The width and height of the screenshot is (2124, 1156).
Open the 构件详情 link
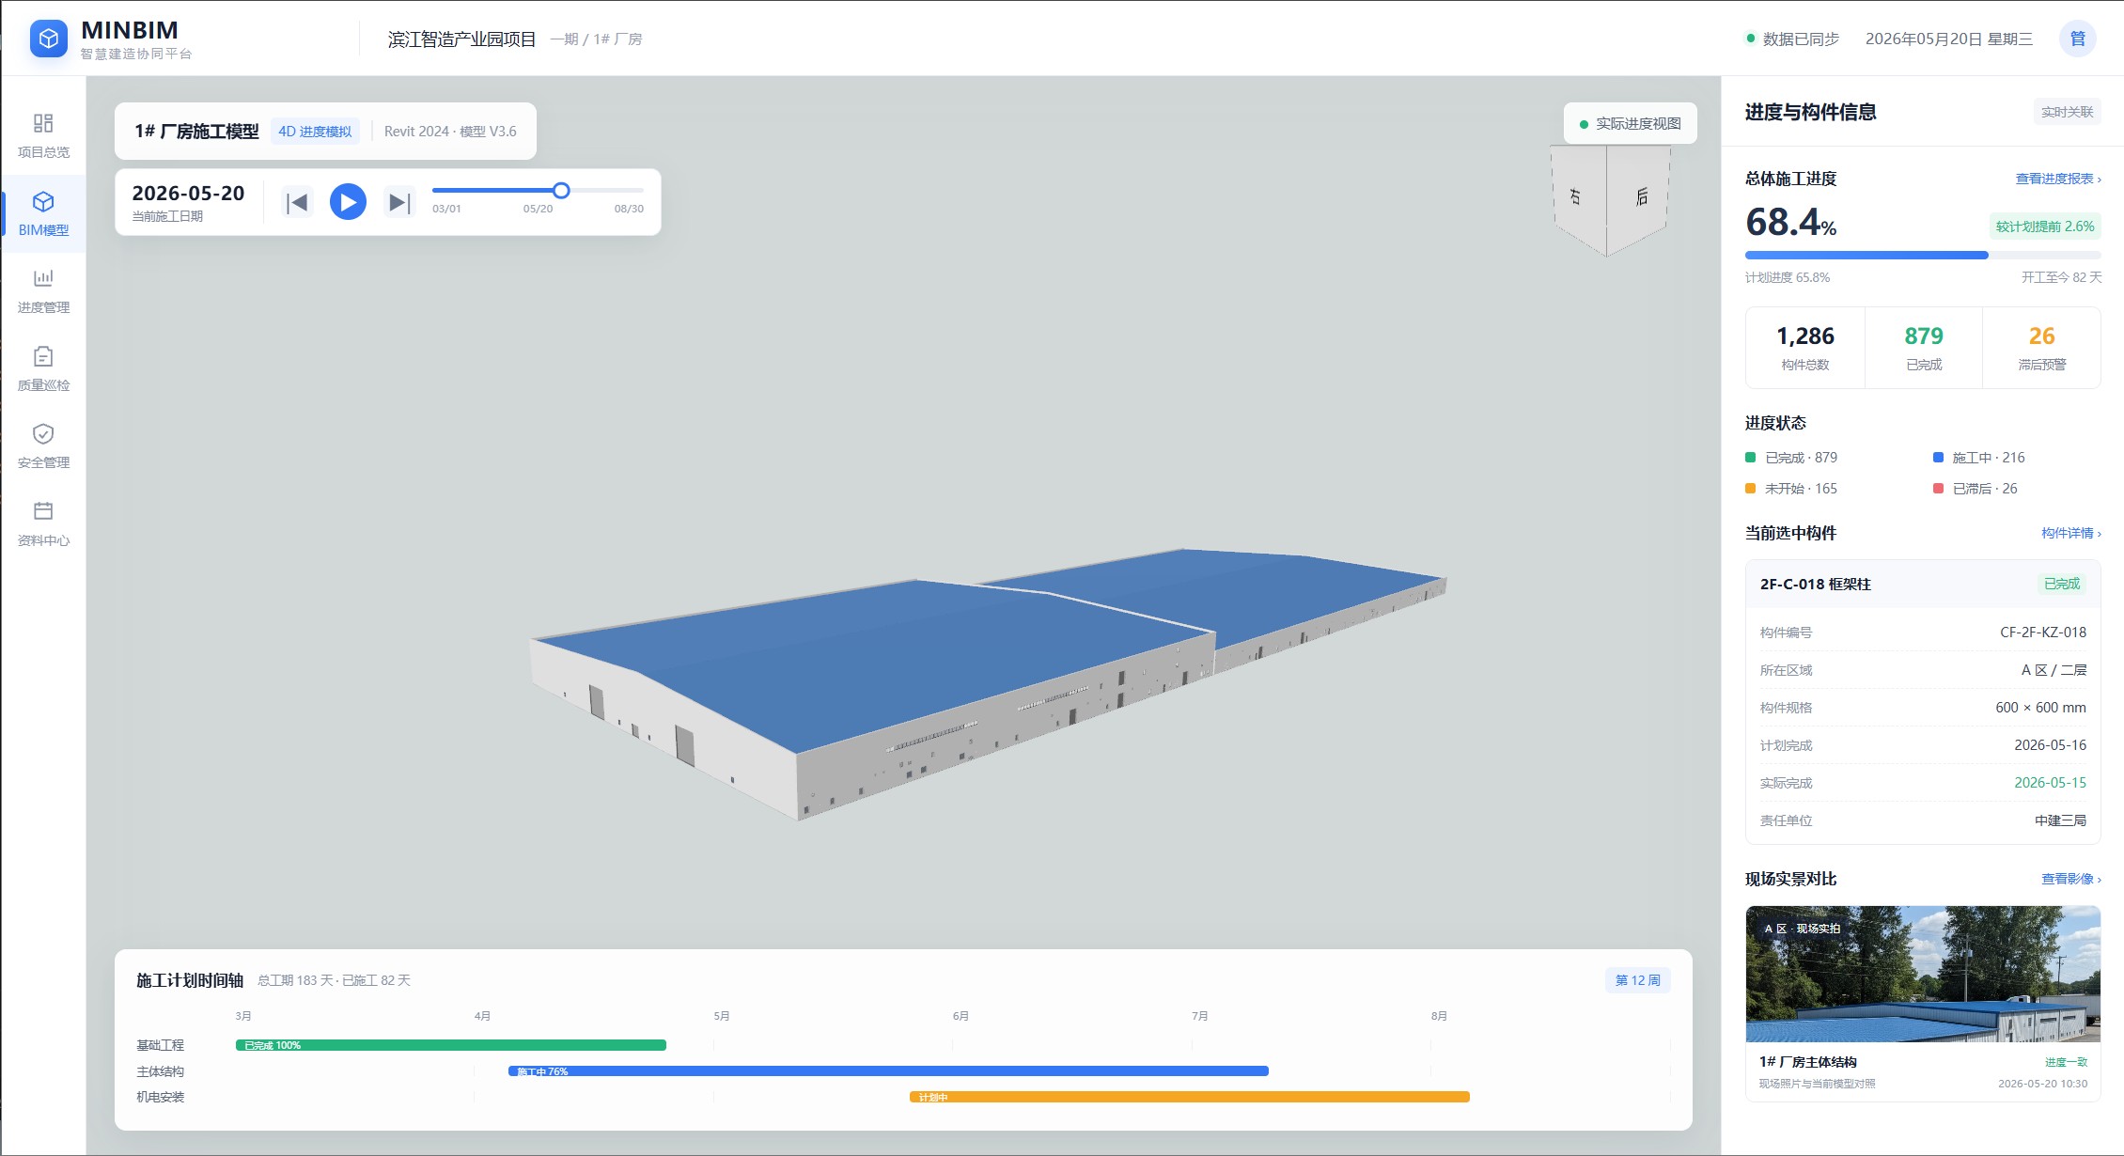click(x=2070, y=533)
